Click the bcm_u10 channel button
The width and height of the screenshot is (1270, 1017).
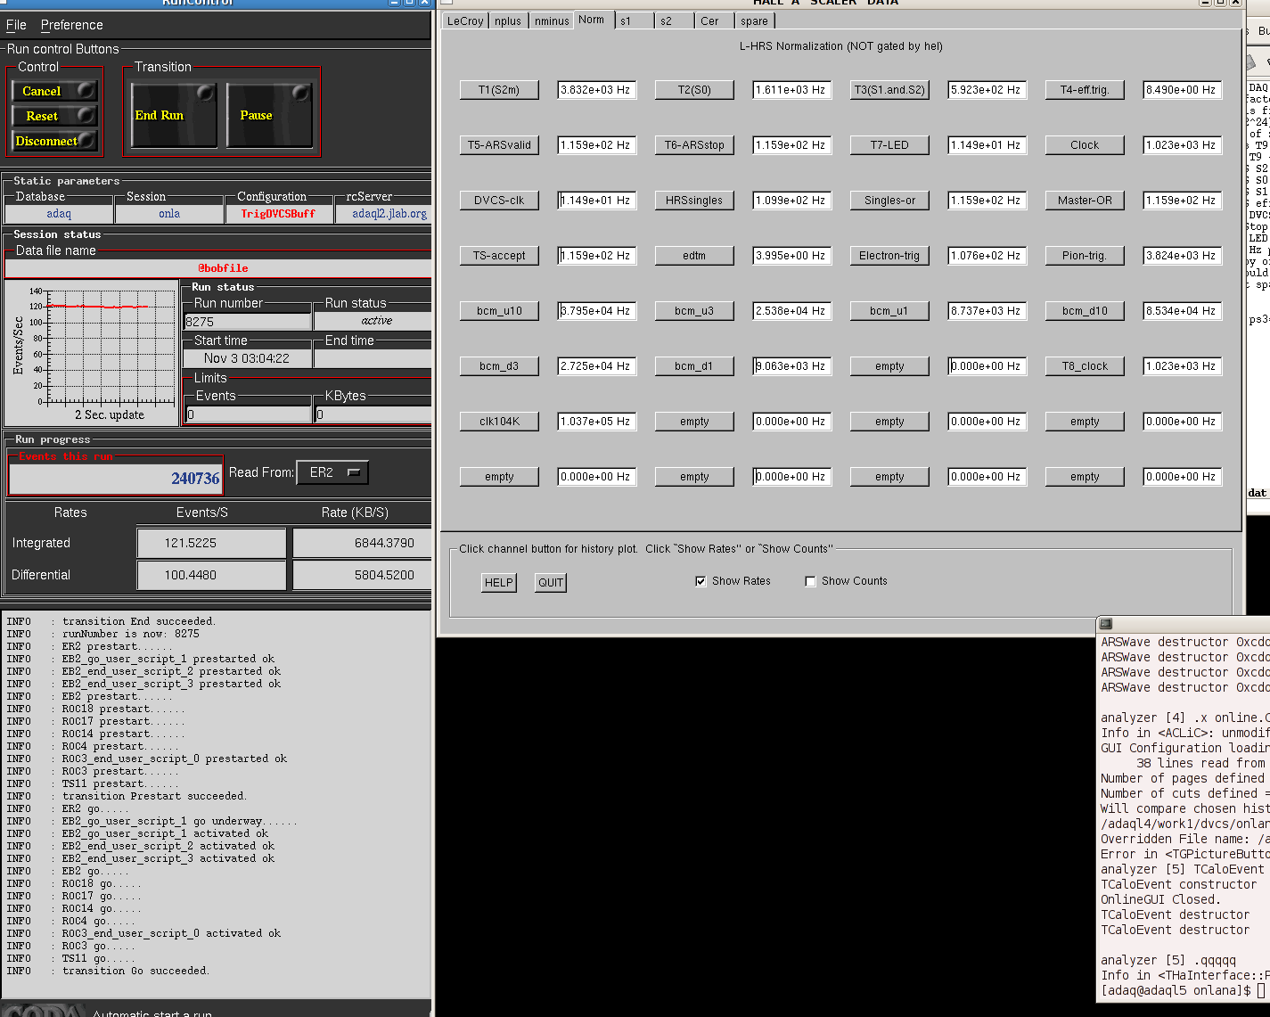(x=499, y=311)
